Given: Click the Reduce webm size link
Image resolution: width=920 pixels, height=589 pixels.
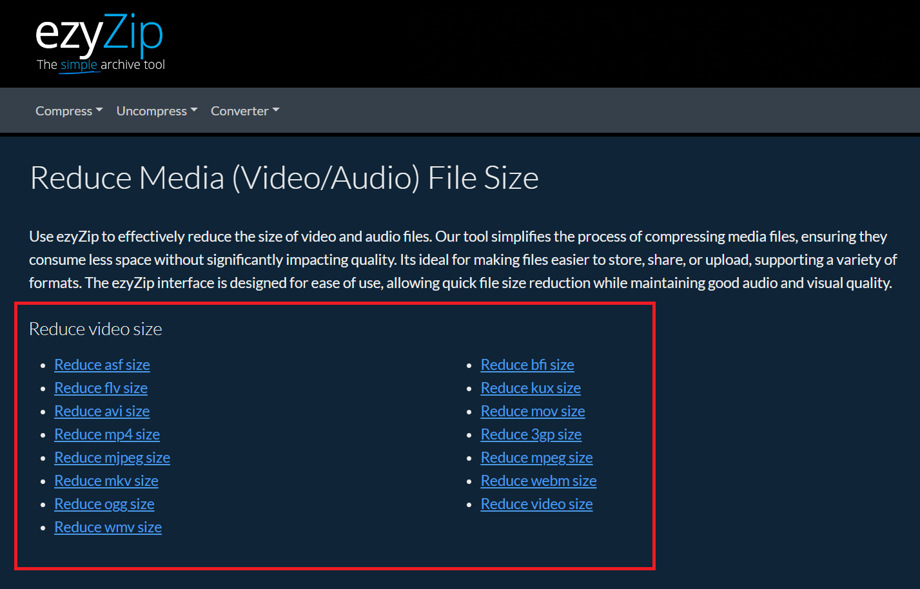Looking at the screenshot, I should (x=538, y=480).
